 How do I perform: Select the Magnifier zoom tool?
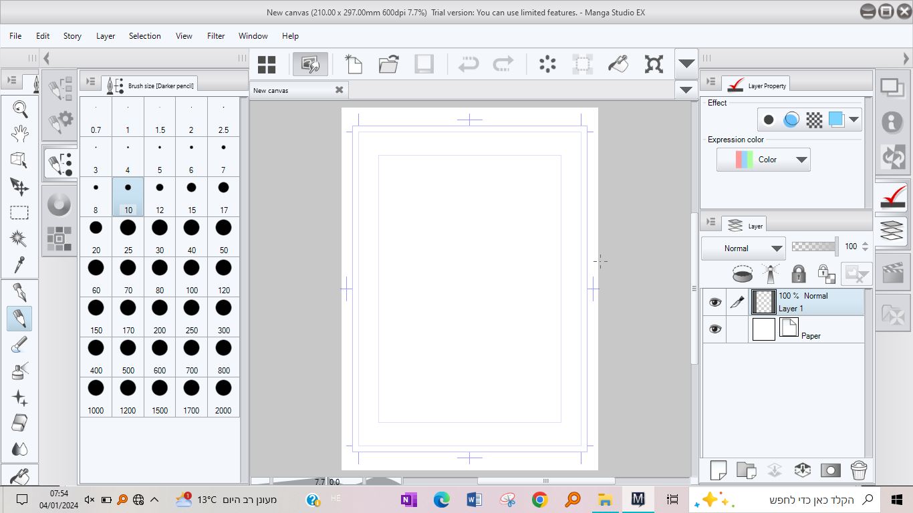click(19, 108)
